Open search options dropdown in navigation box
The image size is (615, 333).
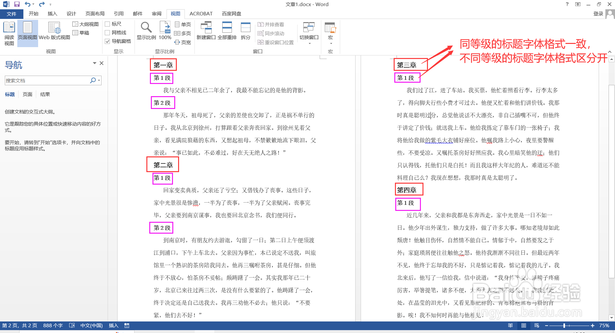(x=99, y=80)
